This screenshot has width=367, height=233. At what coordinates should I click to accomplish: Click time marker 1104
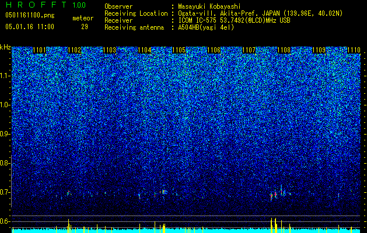(x=145, y=50)
